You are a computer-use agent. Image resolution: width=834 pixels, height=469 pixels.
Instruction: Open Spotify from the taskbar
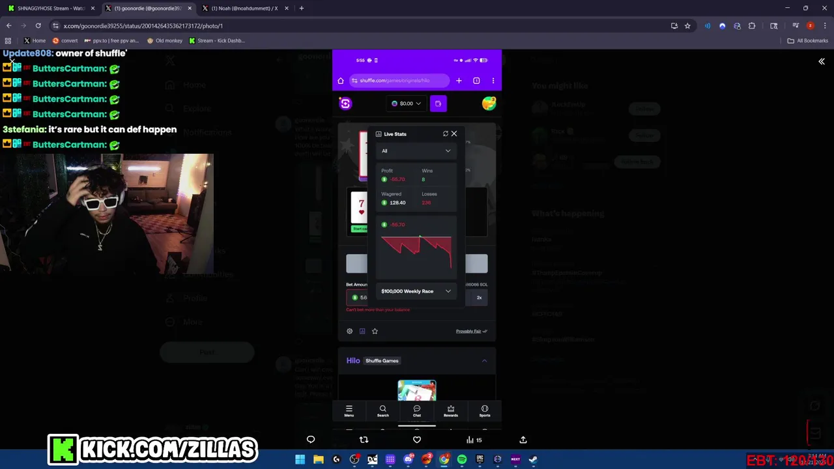coord(462,459)
